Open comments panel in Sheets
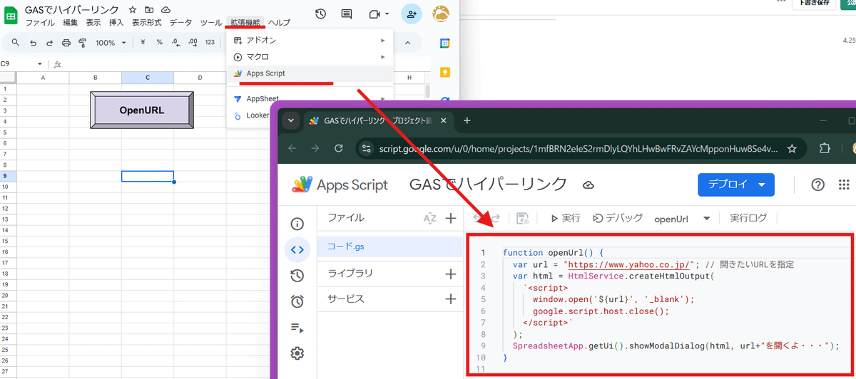This screenshot has height=379, width=856. click(347, 14)
